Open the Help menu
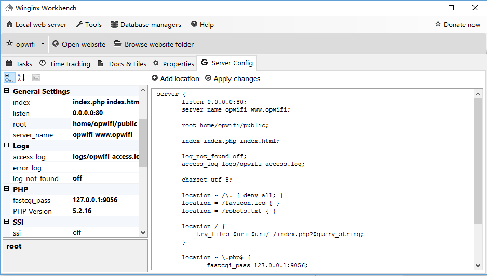This screenshot has height=276, width=487. tap(202, 24)
